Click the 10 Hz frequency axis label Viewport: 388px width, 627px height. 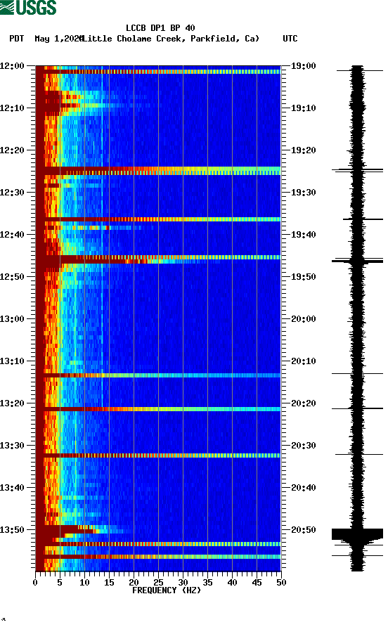[x=84, y=583]
